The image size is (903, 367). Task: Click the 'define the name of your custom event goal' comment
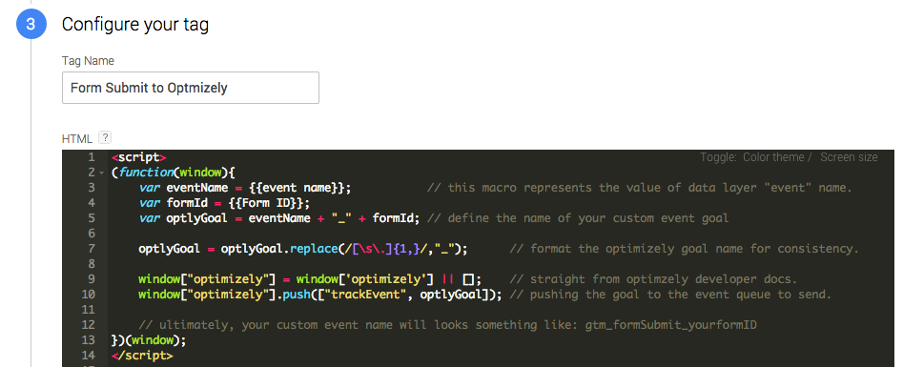(x=579, y=218)
